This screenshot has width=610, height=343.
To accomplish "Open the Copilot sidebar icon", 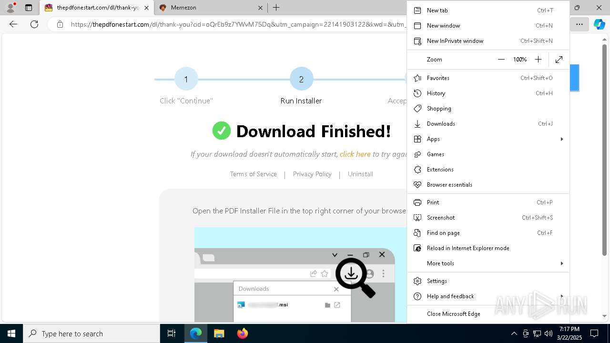I will 599,24.
